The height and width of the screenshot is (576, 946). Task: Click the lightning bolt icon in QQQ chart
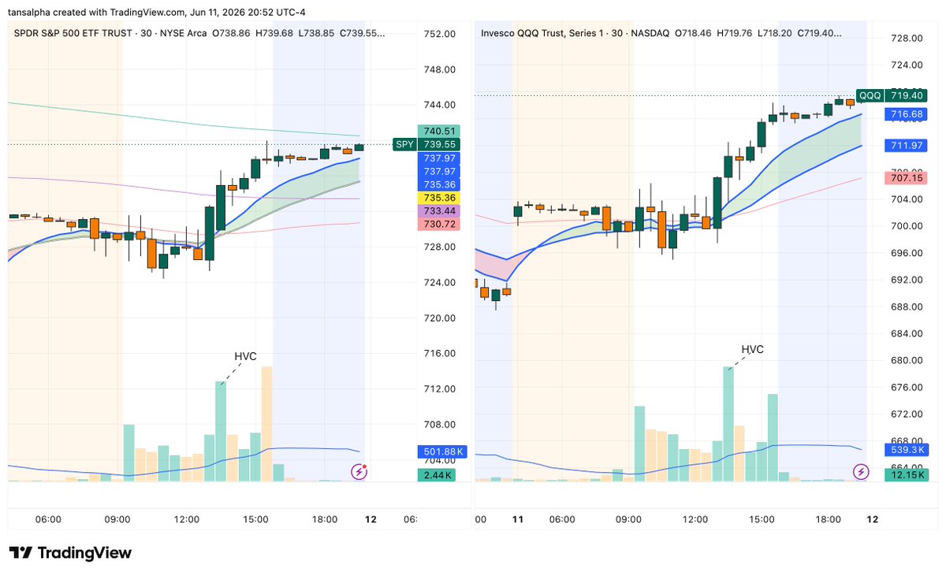pos(862,472)
